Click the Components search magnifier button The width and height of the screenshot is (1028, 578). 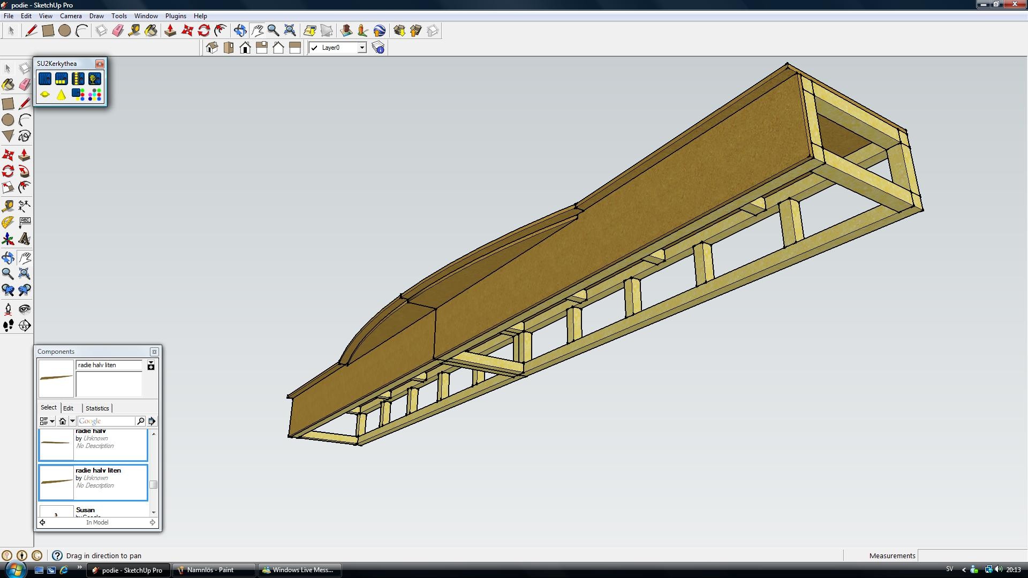(141, 421)
